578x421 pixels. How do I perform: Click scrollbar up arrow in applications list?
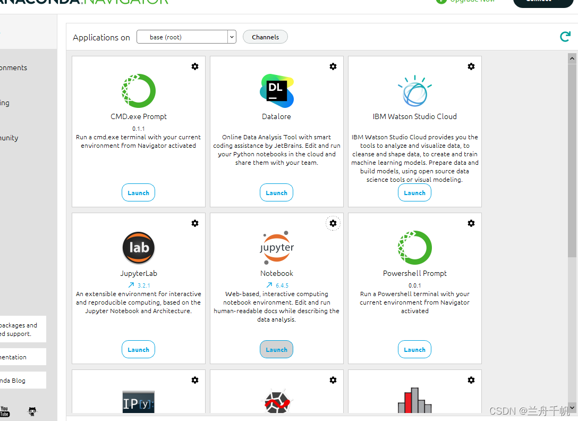[x=572, y=58]
